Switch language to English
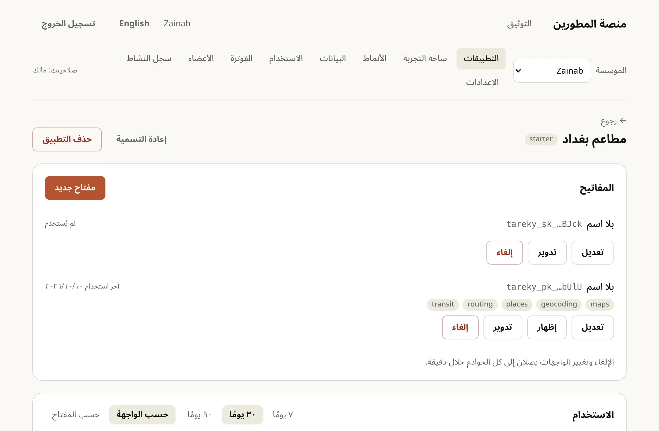The height and width of the screenshot is (431, 659). pyautogui.click(x=134, y=24)
